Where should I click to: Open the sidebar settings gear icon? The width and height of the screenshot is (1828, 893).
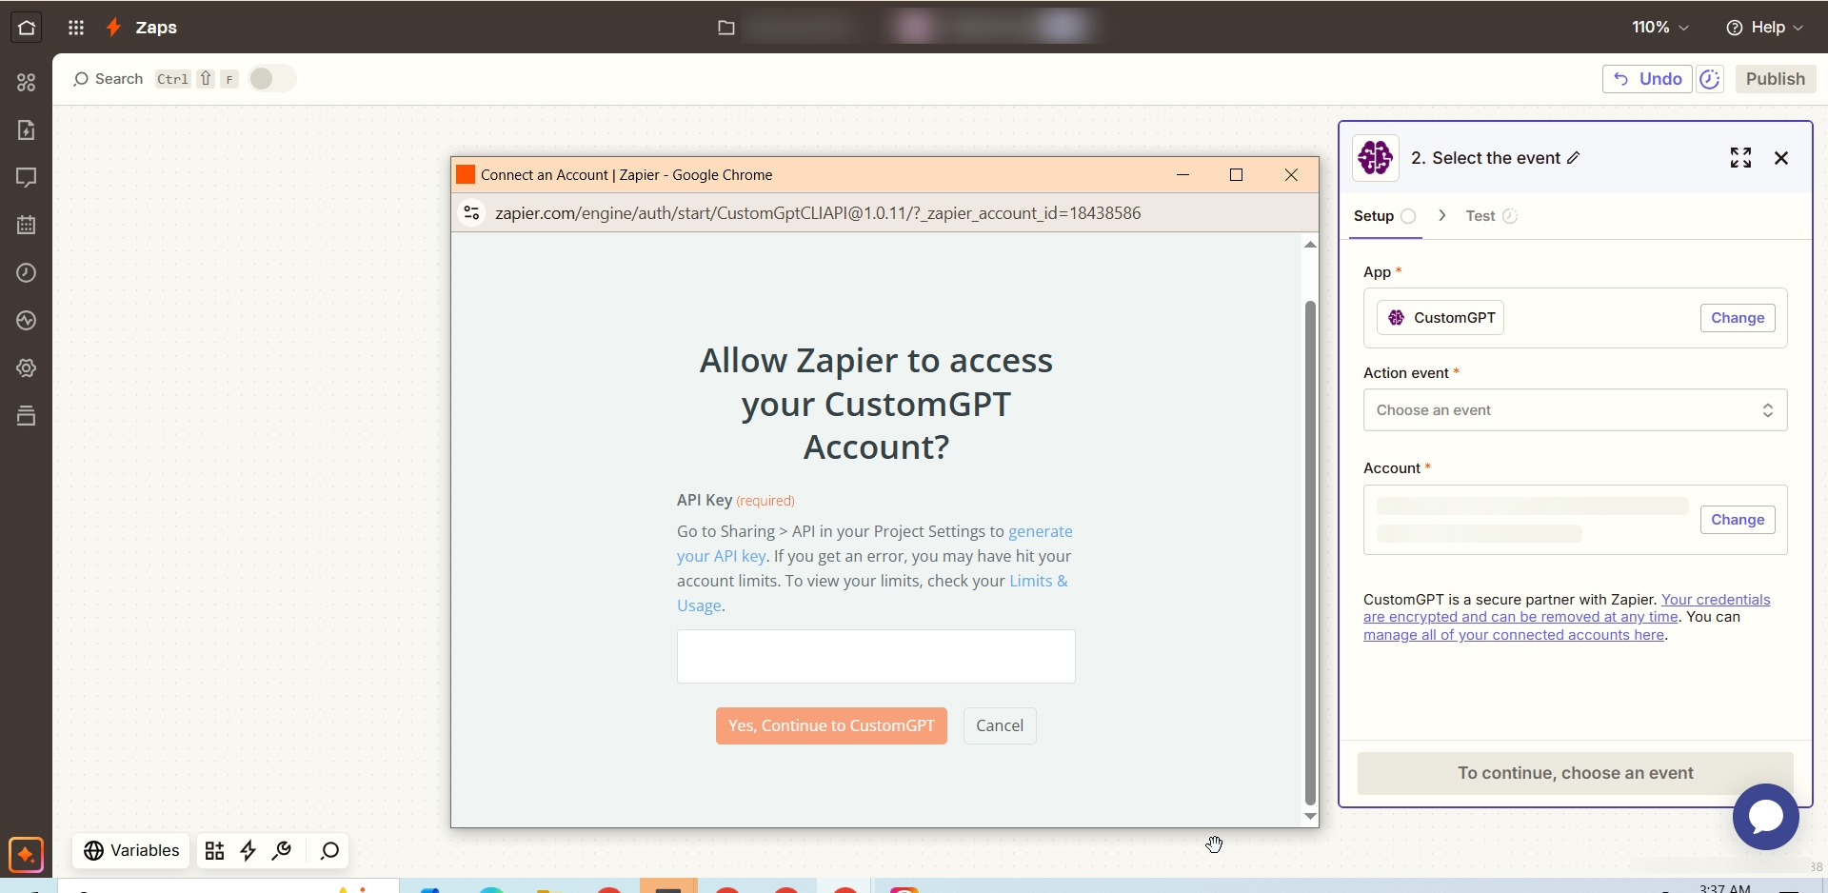tap(27, 368)
